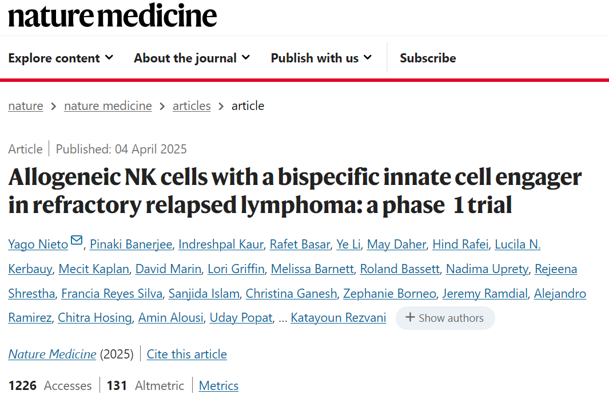The image size is (609, 406).
Task: Click the plus icon in Show authors
Action: pyautogui.click(x=410, y=317)
